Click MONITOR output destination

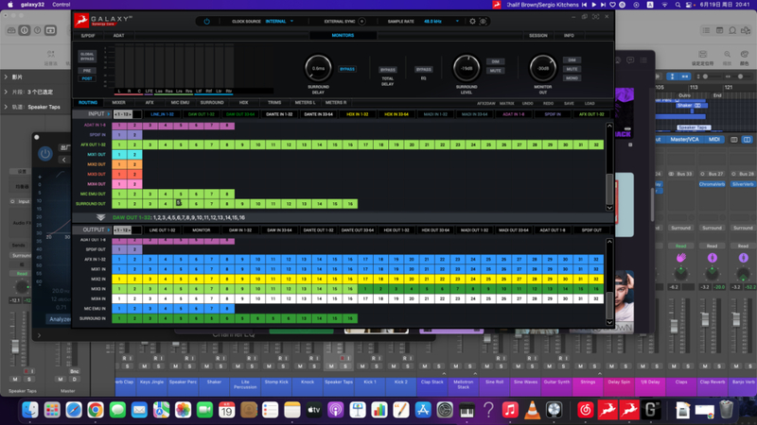pos(202,230)
